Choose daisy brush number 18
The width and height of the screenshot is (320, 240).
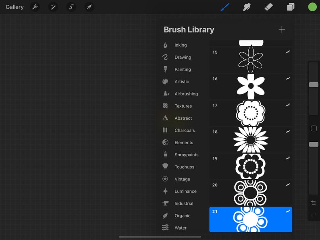(251, 140)
